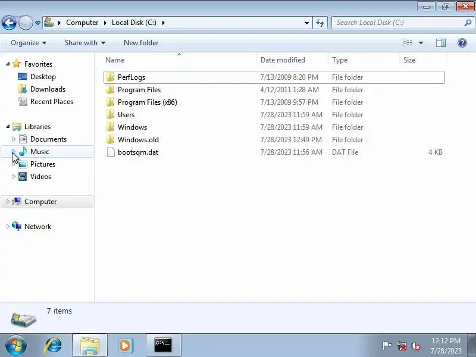This screenshot has height=357, width=476.
Task: Open the Organize menu
Action: (29, 43)
